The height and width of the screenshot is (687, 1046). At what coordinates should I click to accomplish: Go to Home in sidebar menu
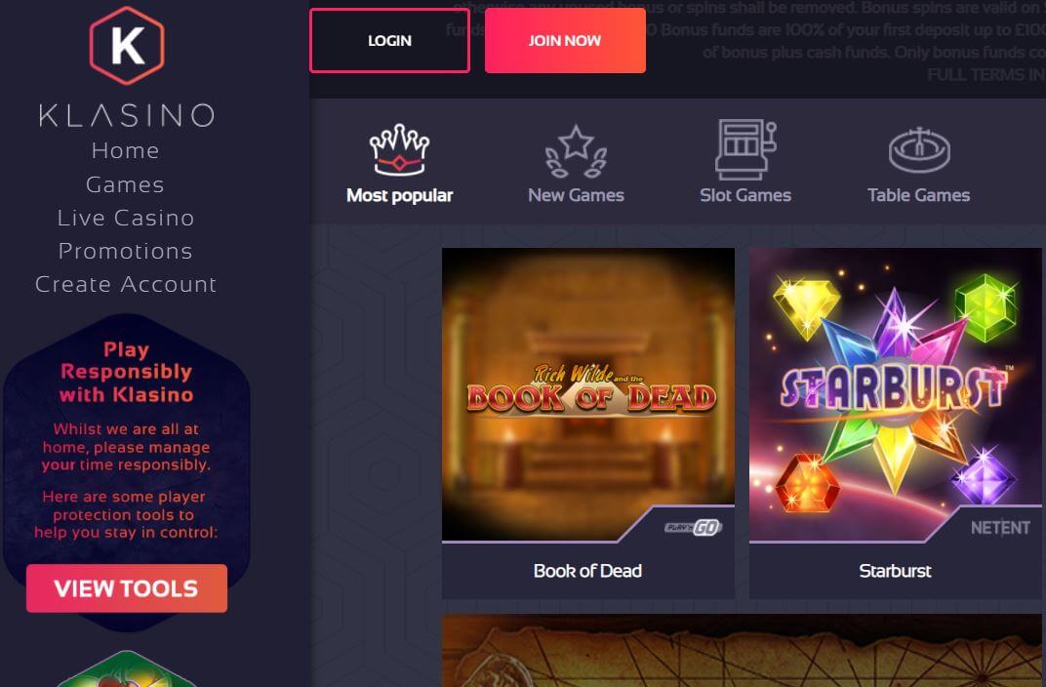pos(126,150)
